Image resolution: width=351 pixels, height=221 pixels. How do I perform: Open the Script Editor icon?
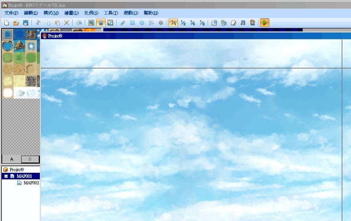233,23
